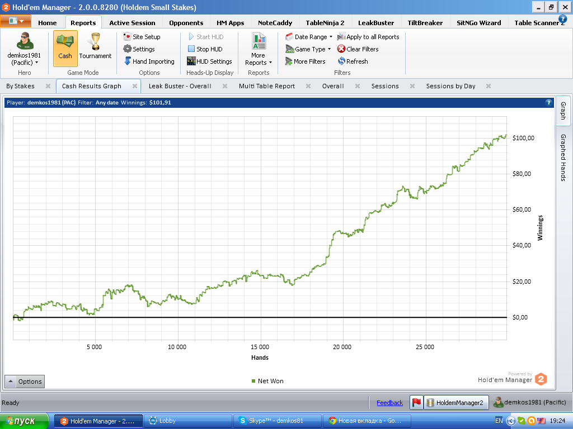Switch to Skype window in taskbar

[278, 421]
